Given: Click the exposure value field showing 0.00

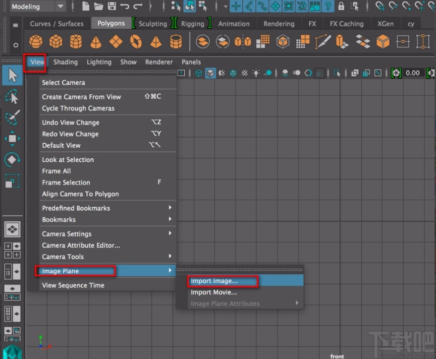Looking at the screenshot, I should click(x=413, y=73).
